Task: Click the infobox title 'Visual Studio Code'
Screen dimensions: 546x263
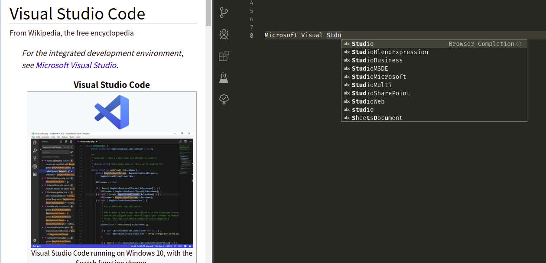Action: [x=112, y=85]
